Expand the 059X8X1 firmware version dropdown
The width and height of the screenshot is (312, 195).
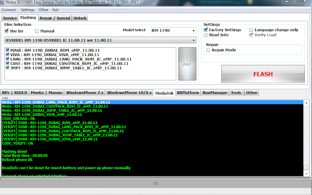coord(100,40)
